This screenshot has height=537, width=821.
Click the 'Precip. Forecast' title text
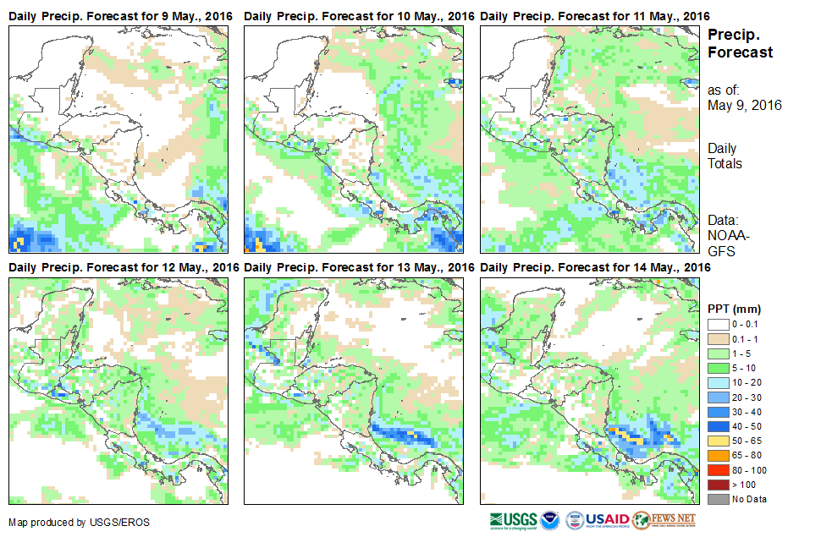(x=740, y=44)
